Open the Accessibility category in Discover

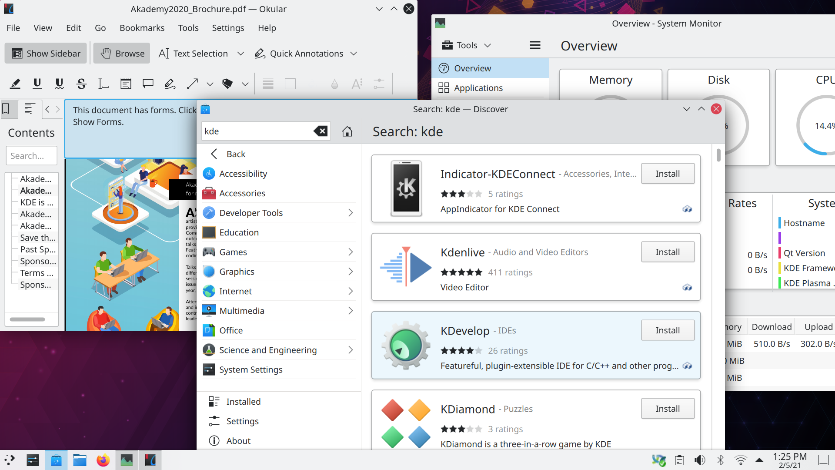tap(279, 174)
